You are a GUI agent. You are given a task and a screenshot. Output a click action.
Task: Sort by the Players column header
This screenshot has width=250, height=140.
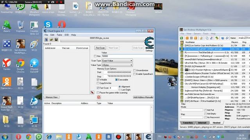pyautogui.click(x=234, y=42)
